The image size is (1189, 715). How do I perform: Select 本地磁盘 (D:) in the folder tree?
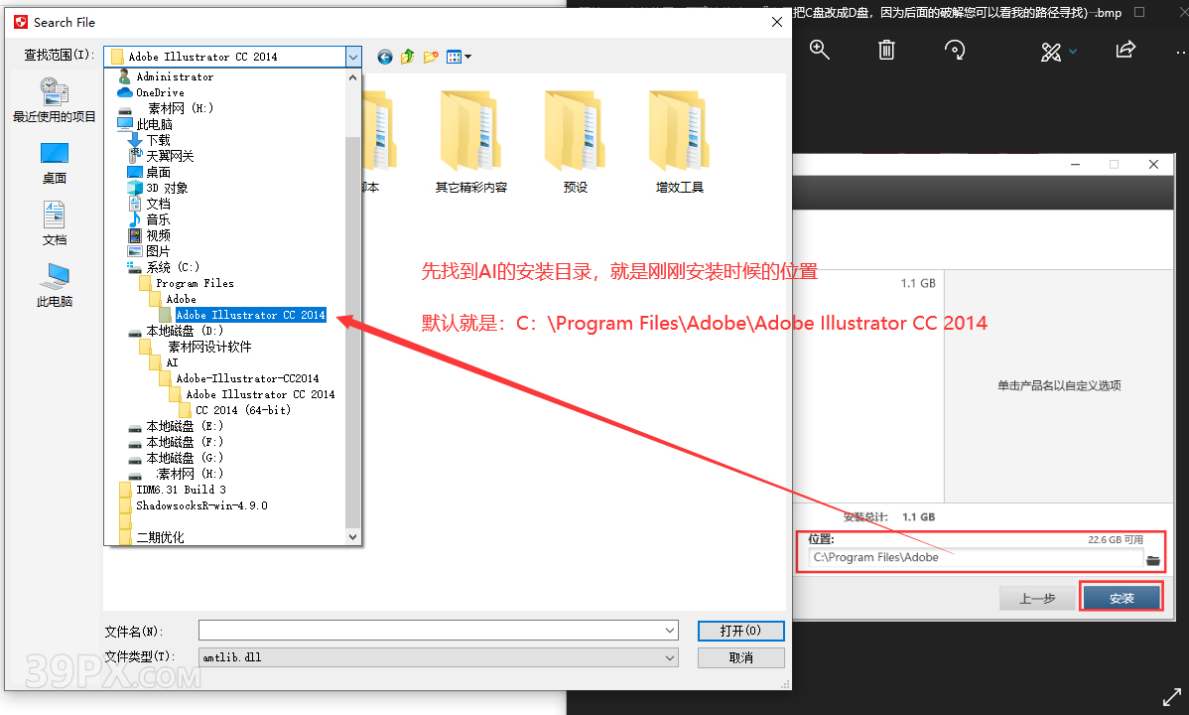(x=188, y=331)
